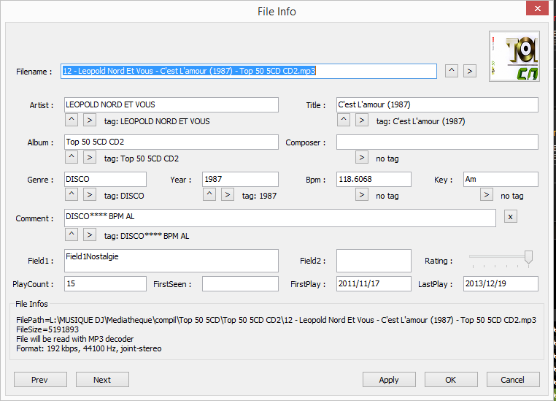Viewport: 556px width, 401px height.
Task: Click the Rating slider handle
Action: point(528,257)
